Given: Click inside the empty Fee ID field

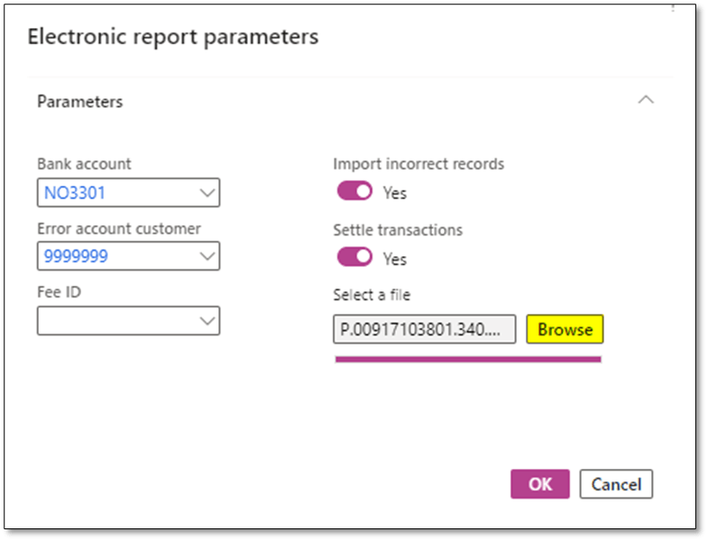Looking at the screenshot, I should 113,320.
